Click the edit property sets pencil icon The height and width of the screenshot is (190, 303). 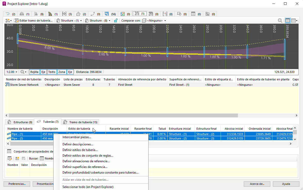click(10, 158)
